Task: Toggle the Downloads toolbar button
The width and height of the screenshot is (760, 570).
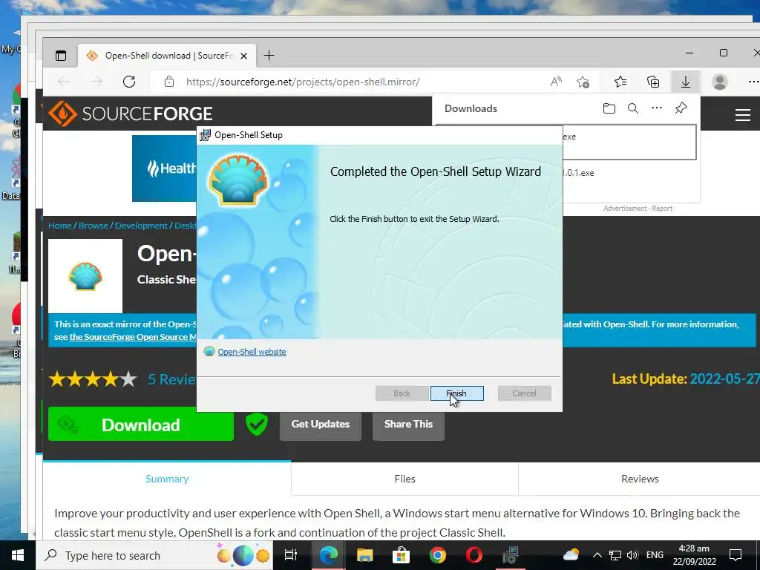Action: (x=685, y=82)
